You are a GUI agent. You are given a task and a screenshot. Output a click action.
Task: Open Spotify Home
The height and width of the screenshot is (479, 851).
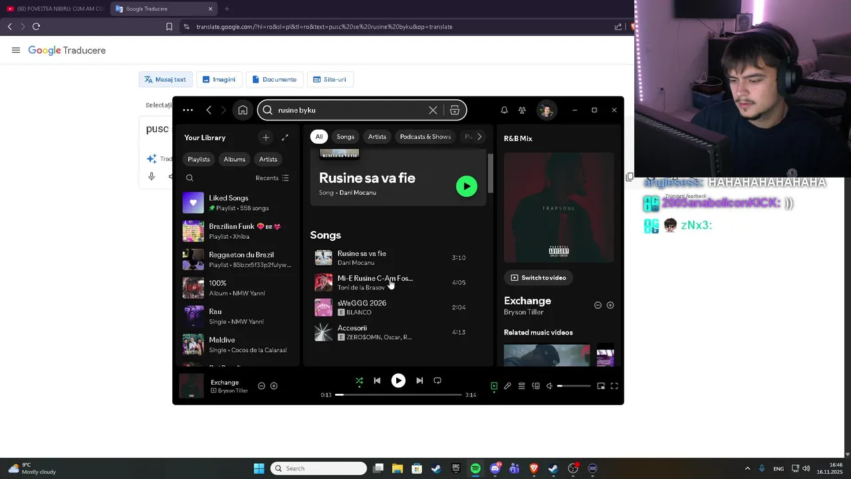[x=243, y=110]
